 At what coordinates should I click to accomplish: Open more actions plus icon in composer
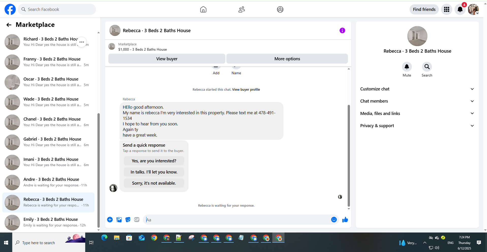point(110,220)
